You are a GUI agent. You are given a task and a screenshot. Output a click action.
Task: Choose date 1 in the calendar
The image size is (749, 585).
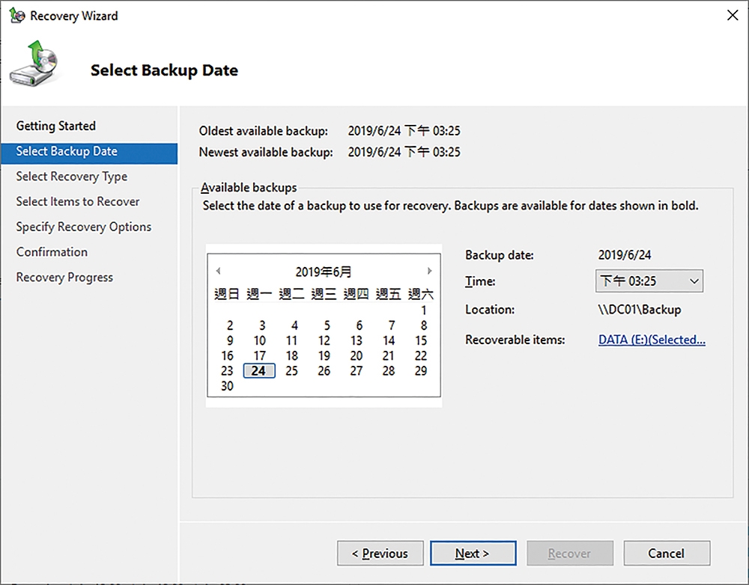click(x=423, y=310)
